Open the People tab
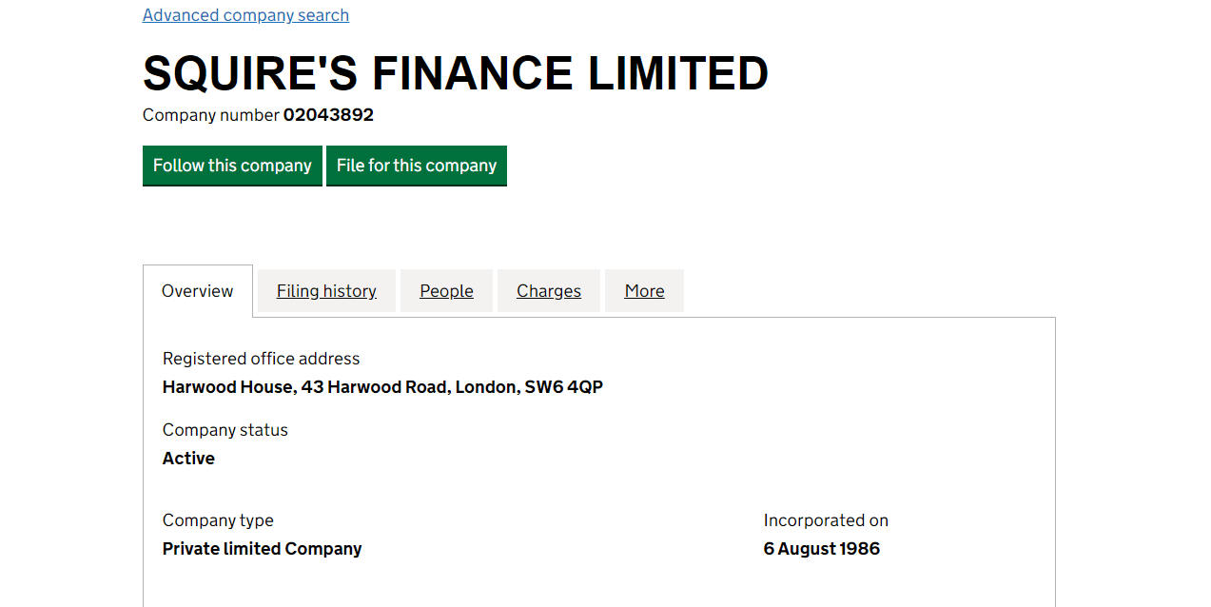1211x607 pixels. [446, 291]
